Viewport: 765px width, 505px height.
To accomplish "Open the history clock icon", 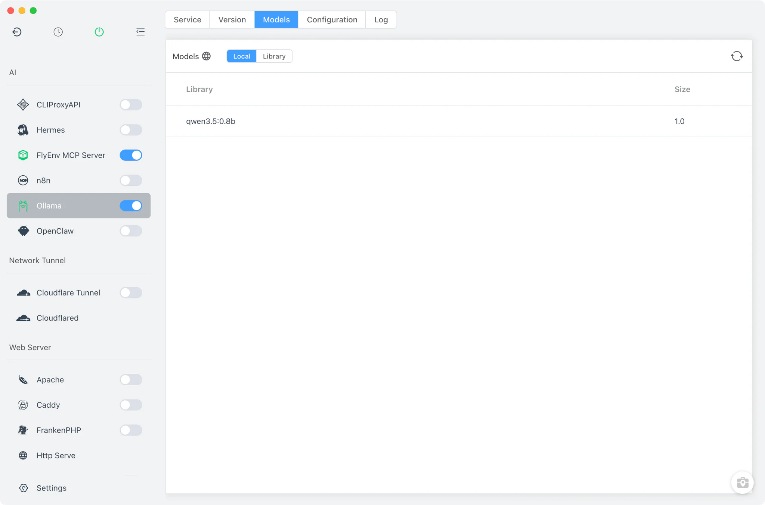I will point(58,32).
